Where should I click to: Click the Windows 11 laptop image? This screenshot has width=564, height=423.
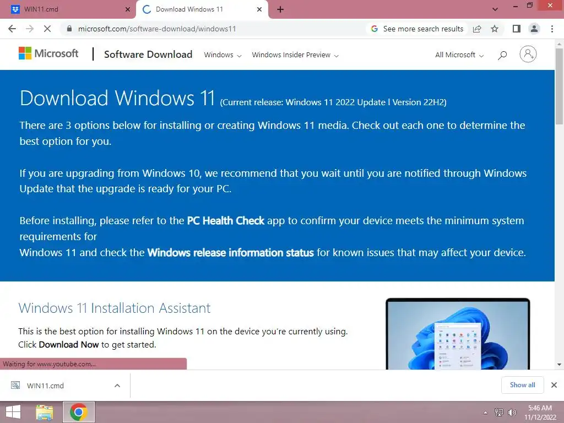pyautogui.click(x=458, y=334)
